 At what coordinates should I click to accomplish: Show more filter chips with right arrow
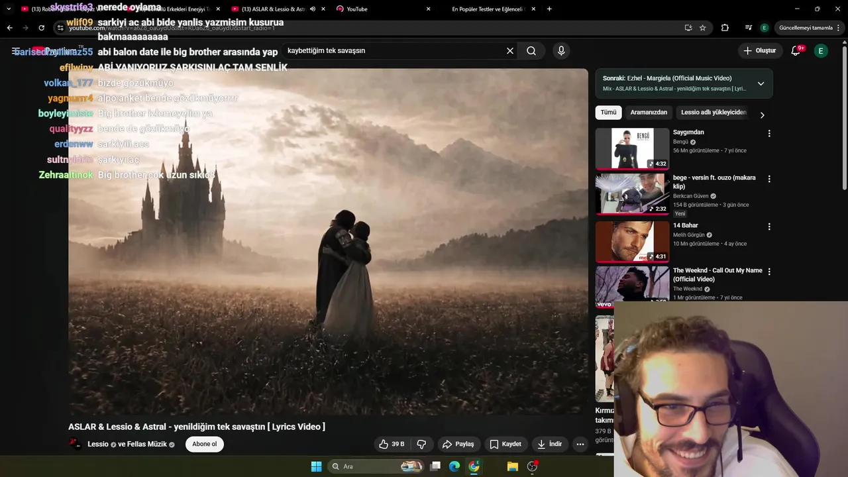coord(762,115)
